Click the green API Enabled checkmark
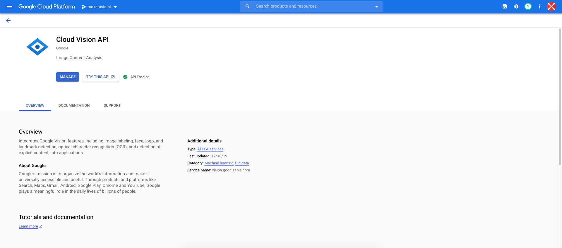Image resolution: width=562 pixels, height=248 pixels. [x=125, y=77]
